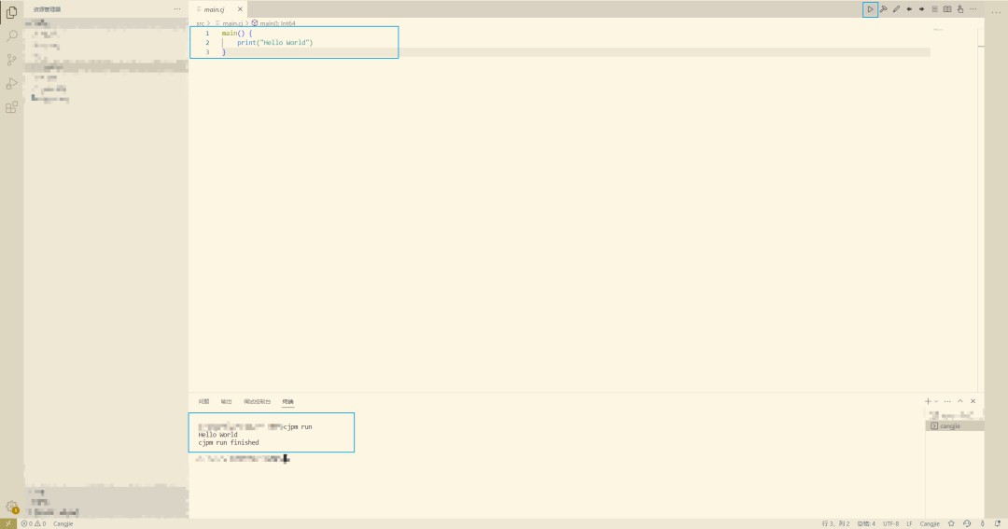
Task: Open Run and Debug view
Action: click(x=12, y=84)
